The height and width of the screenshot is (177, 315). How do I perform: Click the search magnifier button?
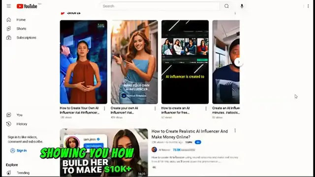pos(226,6)
